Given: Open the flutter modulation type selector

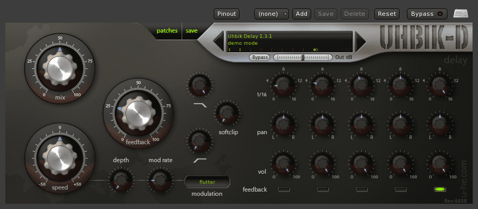Looking at the screenshot, I should [207, 182].
